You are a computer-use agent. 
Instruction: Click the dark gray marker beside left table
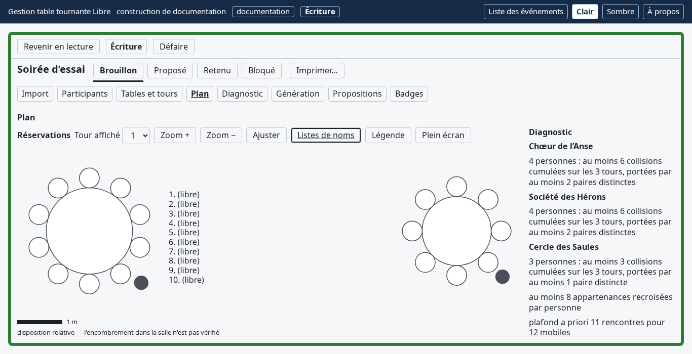[x=141, y=283]
